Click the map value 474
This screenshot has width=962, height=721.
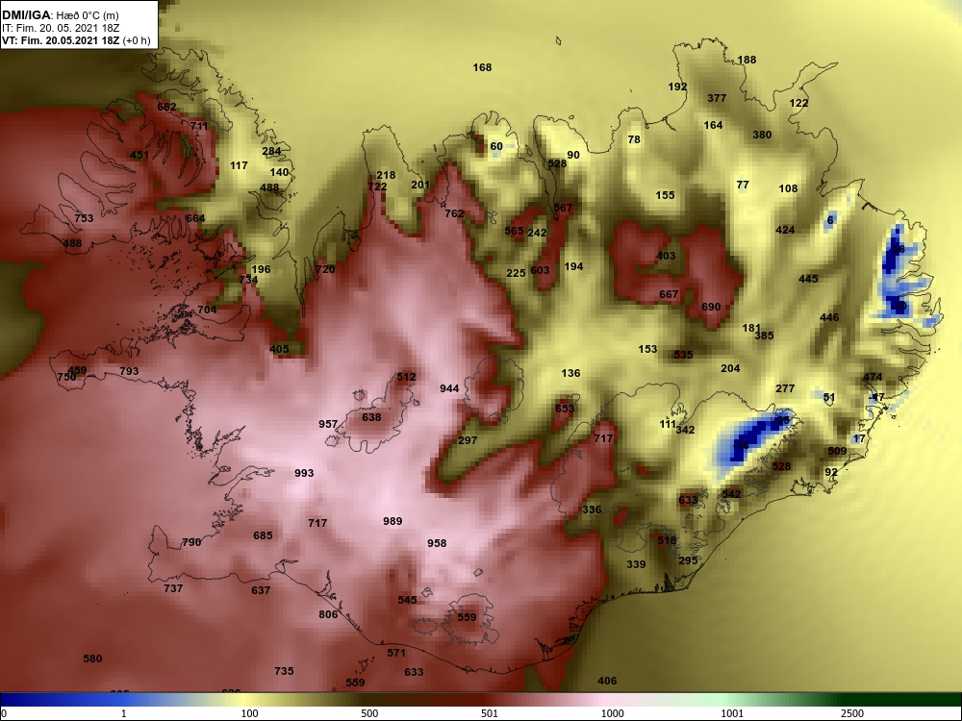pyautogui.click(x=873, y=378)
